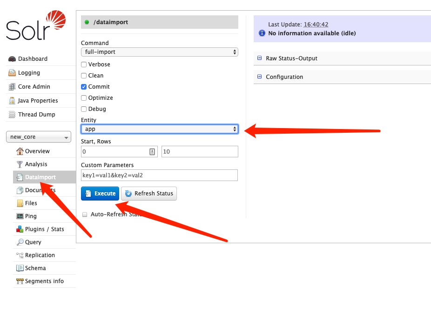Click the Solr logo
Screen dimensions: 431x317
coord(36,26)
